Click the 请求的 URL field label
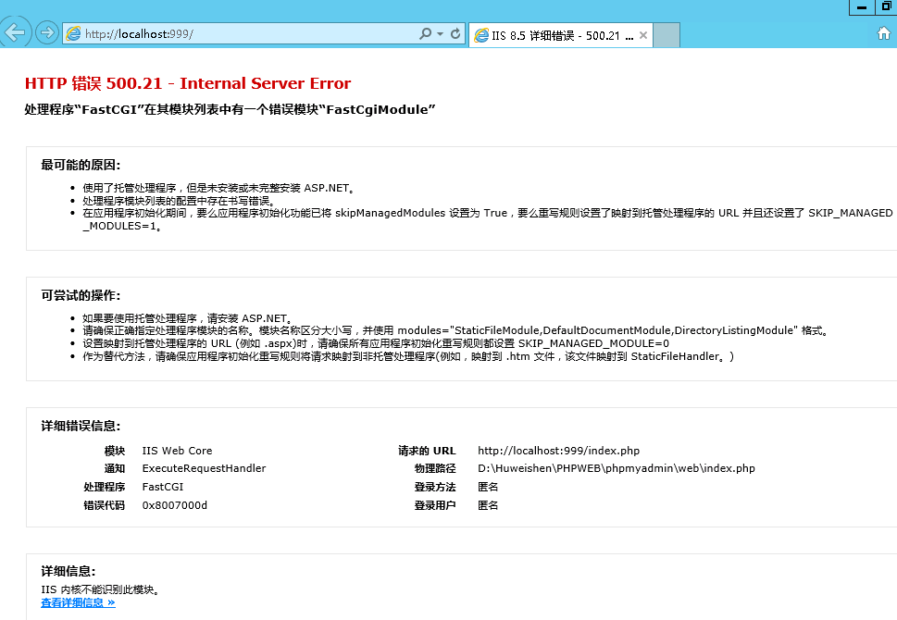Viewport: 897px width, 620px height. [x=428, y=451]
